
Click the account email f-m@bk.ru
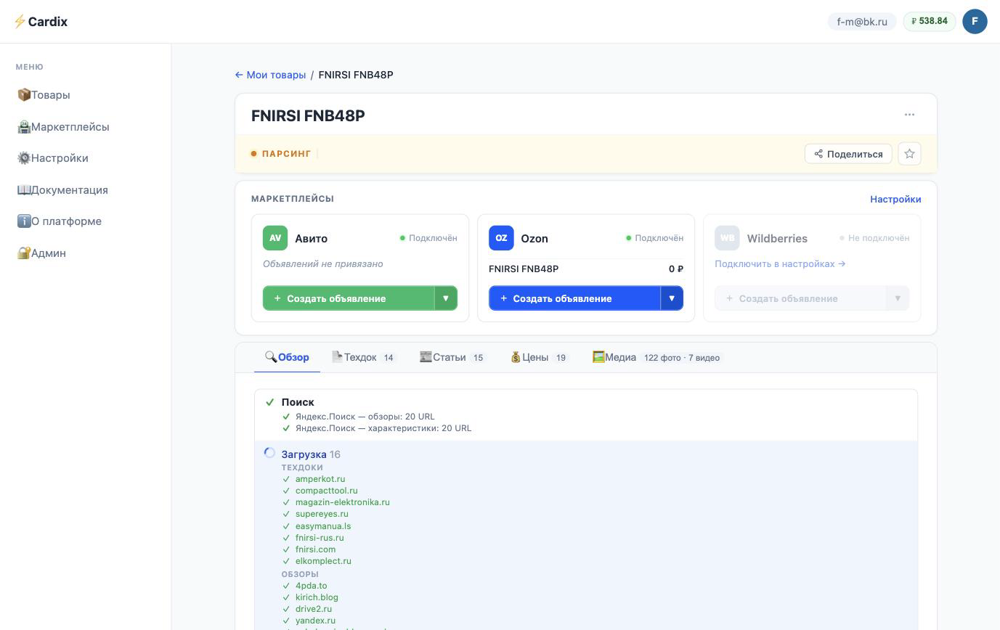click(x=862, y=22)
